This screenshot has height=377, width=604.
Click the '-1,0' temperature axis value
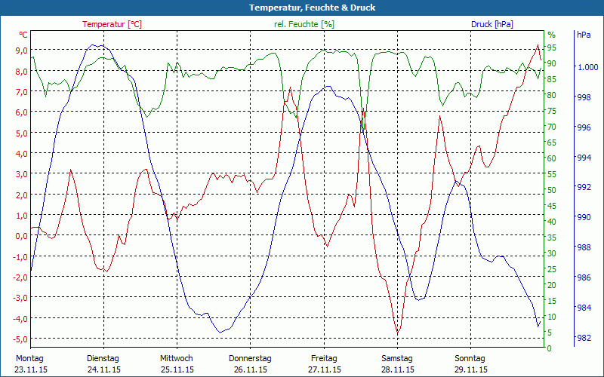(x=20, y=256)
